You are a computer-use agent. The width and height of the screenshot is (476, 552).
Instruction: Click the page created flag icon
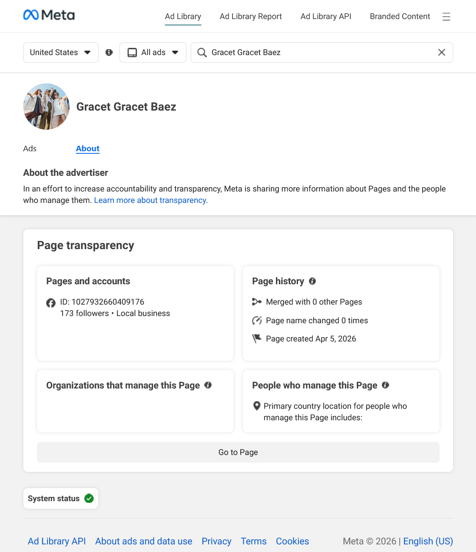[256, 338]
